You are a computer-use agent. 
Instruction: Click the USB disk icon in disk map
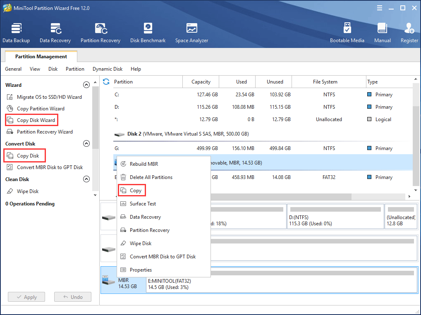click(109, 280)
